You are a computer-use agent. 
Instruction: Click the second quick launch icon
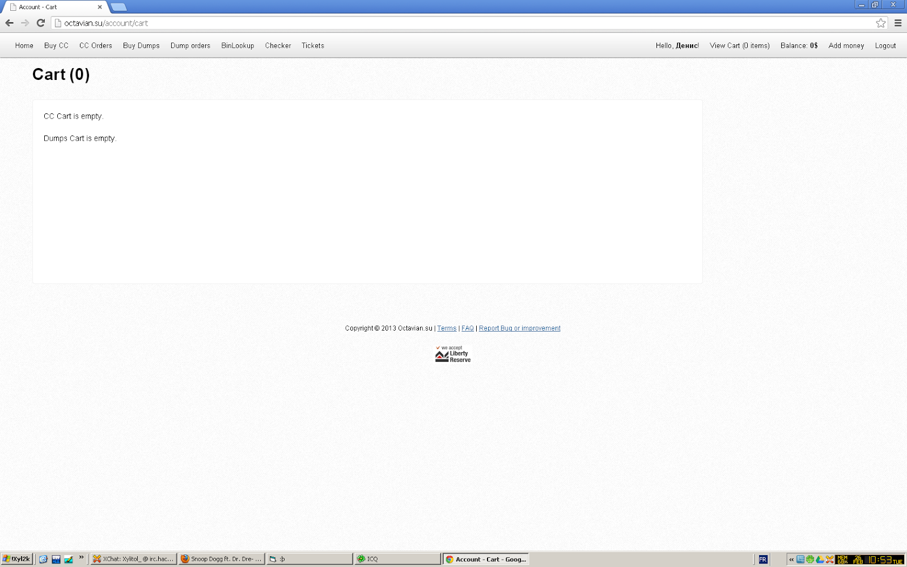pos(56,559)
